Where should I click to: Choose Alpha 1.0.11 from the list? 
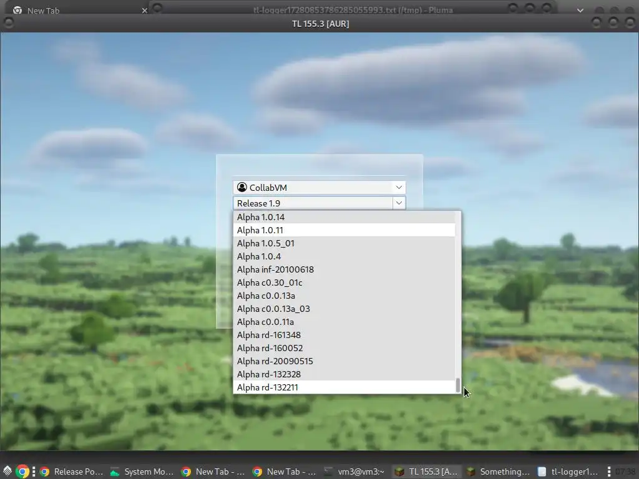click(x=344, y=230)
